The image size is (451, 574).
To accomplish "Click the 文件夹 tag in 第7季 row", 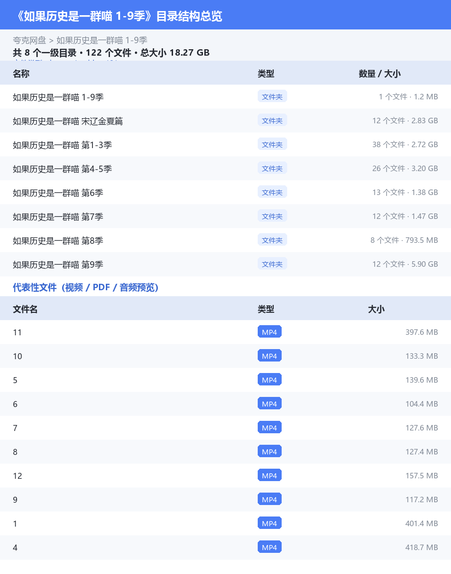I will coord(272,216).
